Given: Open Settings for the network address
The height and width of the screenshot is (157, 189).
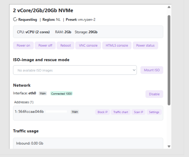Looking at the screenshot, I should (154, 112).
